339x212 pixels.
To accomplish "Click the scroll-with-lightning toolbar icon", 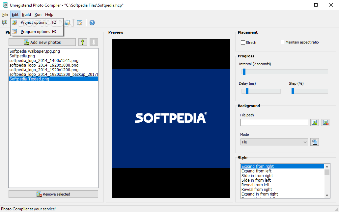I will 68,22.
